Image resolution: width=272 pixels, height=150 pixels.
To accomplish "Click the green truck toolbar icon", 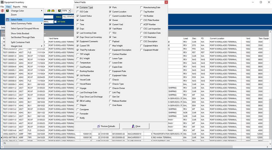I will pos(49,11).
